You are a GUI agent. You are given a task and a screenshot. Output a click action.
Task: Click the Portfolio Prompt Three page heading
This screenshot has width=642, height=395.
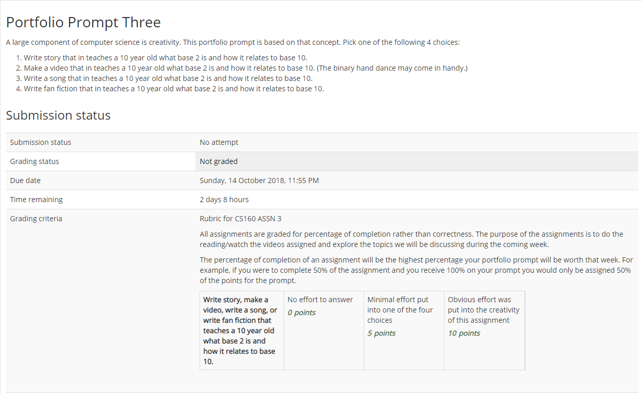point(84,23)
